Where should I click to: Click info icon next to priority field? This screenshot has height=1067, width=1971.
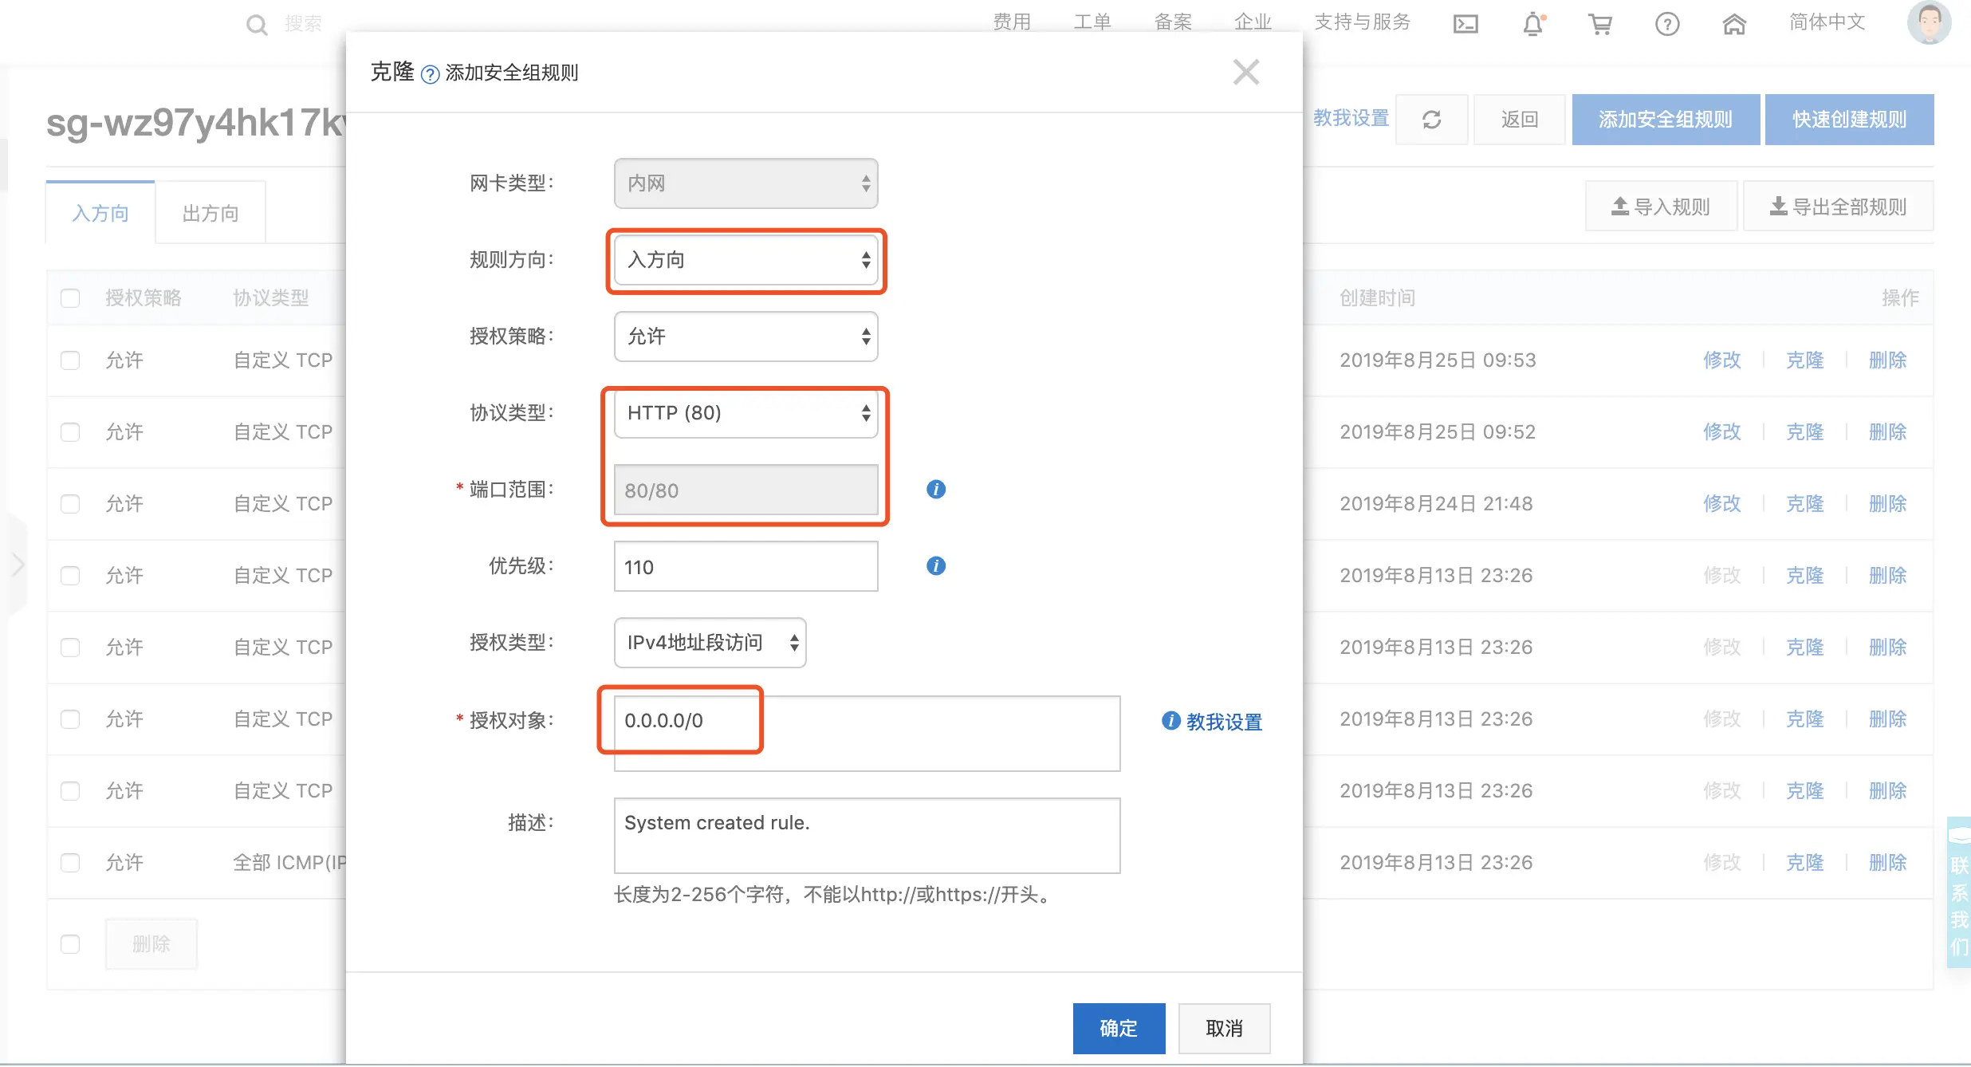(936, 566)
